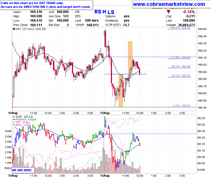
Task: Click the 13Aug label under the lower chart
Action: coord(105,176)
